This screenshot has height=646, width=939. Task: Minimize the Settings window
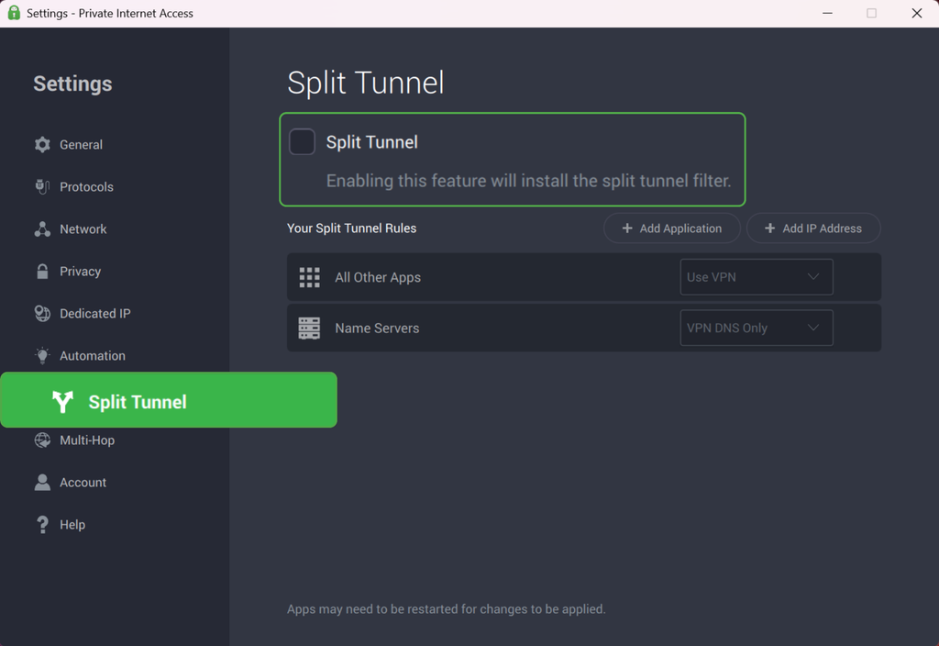[x=828, y=13]
